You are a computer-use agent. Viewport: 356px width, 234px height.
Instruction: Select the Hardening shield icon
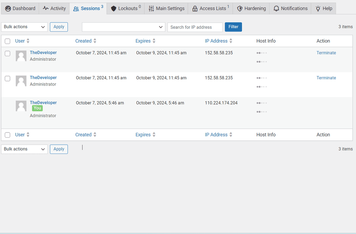point(240,8)
